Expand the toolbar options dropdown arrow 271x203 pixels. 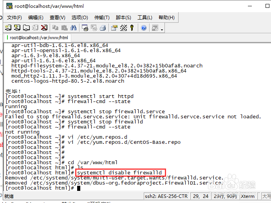click(x=162, y=29)
